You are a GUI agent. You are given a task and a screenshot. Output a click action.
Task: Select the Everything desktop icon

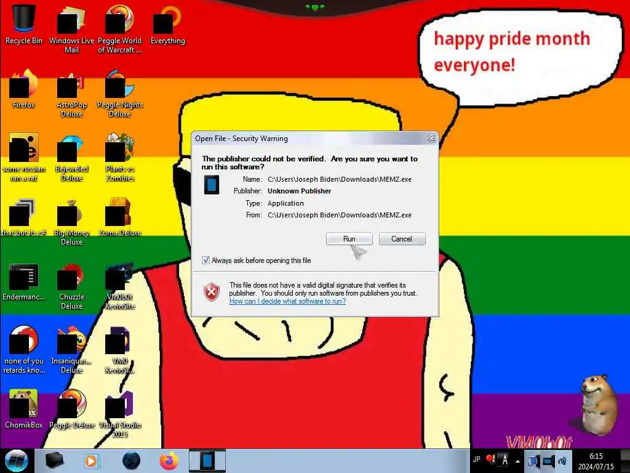tap(167, 24)
